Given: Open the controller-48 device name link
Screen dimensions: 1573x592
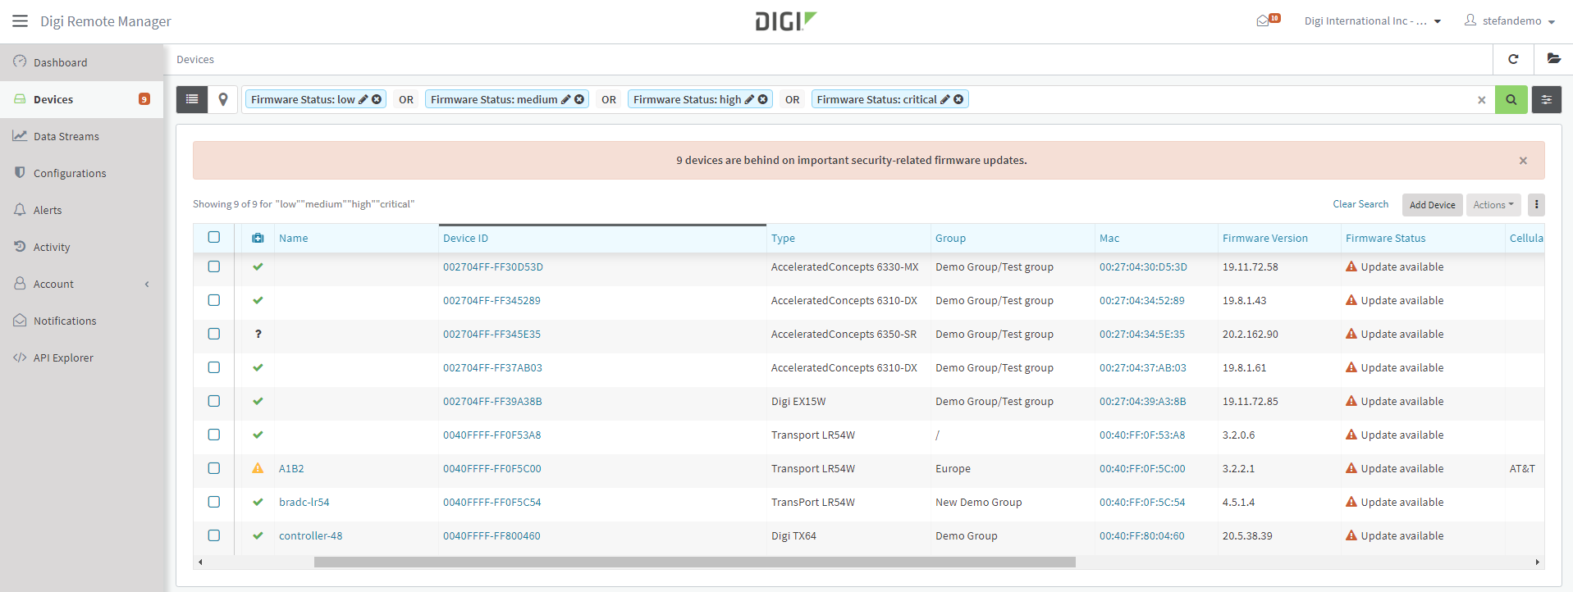Looking at the screenshot, I should (310, 535).
